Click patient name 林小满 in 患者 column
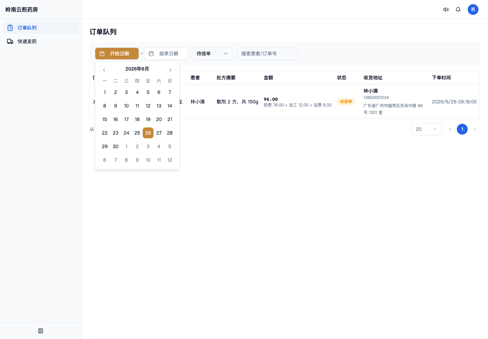488x339 pixels. click(x=198, y=102)
